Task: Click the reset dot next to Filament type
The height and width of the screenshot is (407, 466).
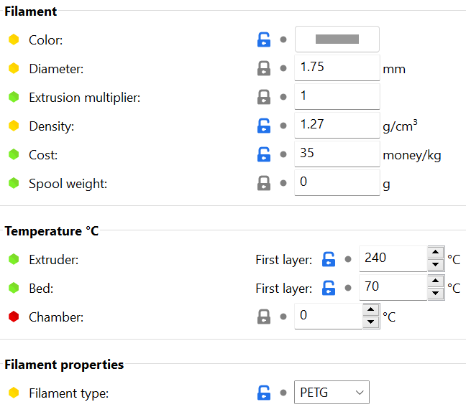Action: 283,393
